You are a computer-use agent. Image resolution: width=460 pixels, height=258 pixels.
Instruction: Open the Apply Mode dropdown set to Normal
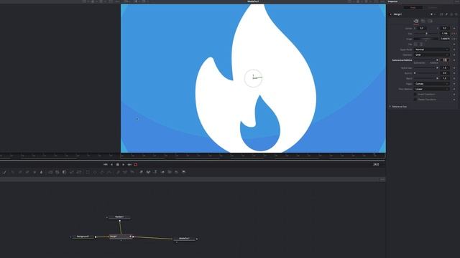click(431, 49)
